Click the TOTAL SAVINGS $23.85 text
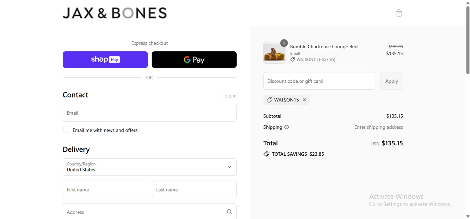Image resolution: width=470 pixels, height=219 pixels. click(298, 154)
